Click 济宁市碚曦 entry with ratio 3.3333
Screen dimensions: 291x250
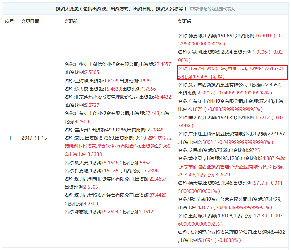(118, 146)
